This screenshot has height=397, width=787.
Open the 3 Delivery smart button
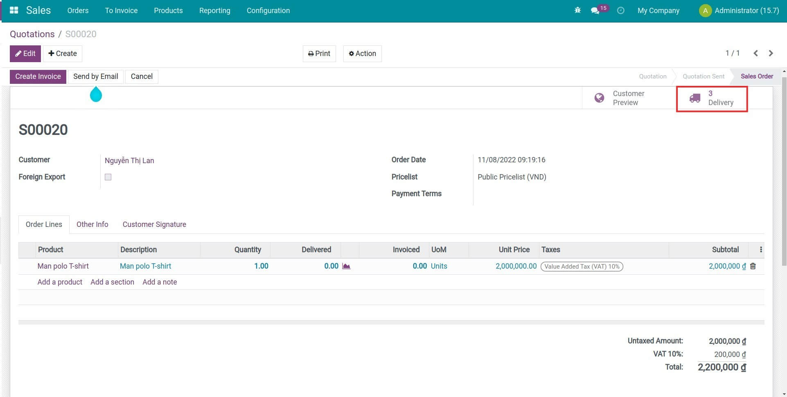coord(712,98)
